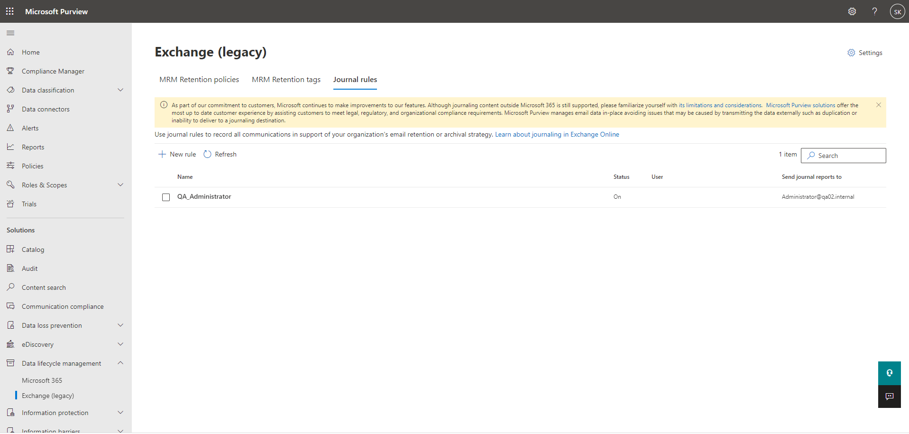Open the app launcher waffle icon
909x434 pixels.
pos(10,11)
